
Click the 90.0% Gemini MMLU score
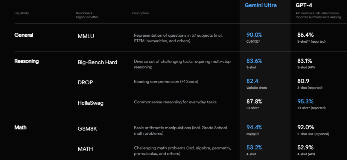tap(254, 35)
